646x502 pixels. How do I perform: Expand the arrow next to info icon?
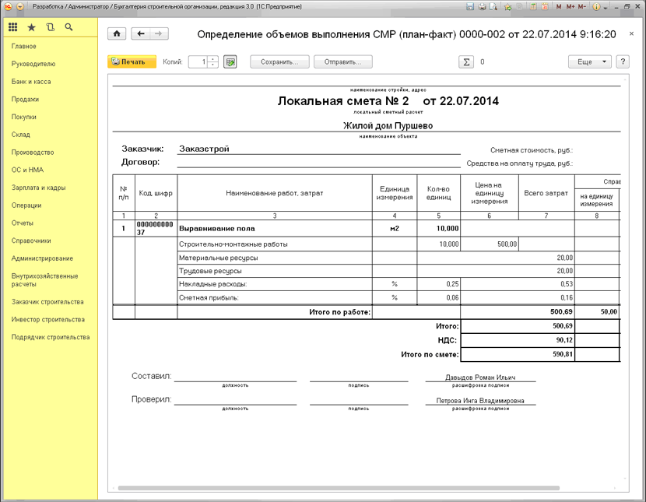coord(605,8)
